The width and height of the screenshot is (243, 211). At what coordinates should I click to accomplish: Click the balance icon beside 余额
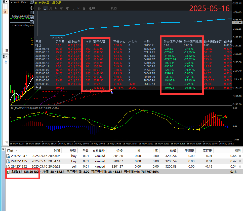8,172
